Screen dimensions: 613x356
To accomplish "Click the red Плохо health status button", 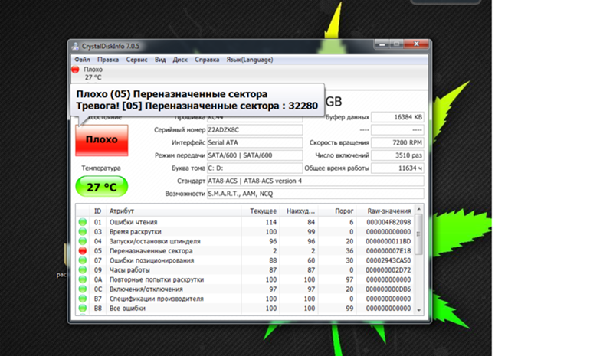I will (x=102, y=140).
